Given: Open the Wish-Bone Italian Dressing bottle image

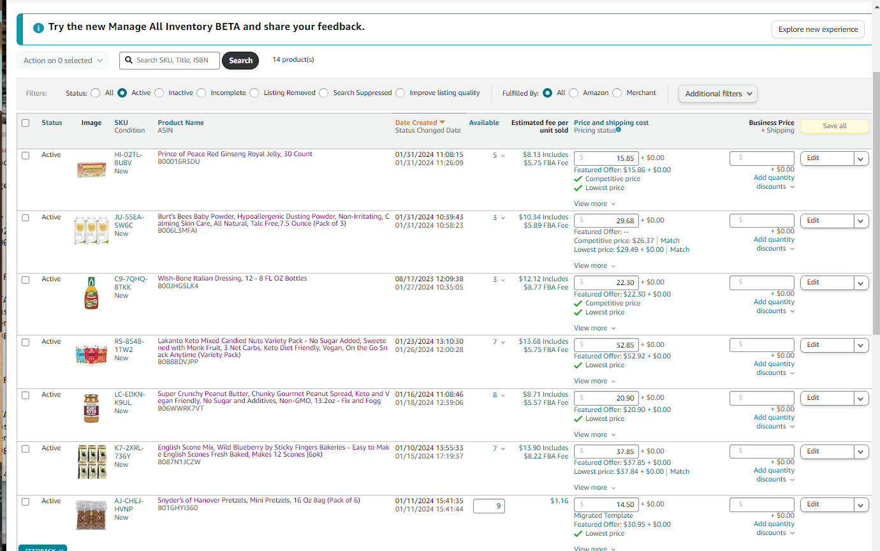Looking at the screenshot, I should point(91,293).
